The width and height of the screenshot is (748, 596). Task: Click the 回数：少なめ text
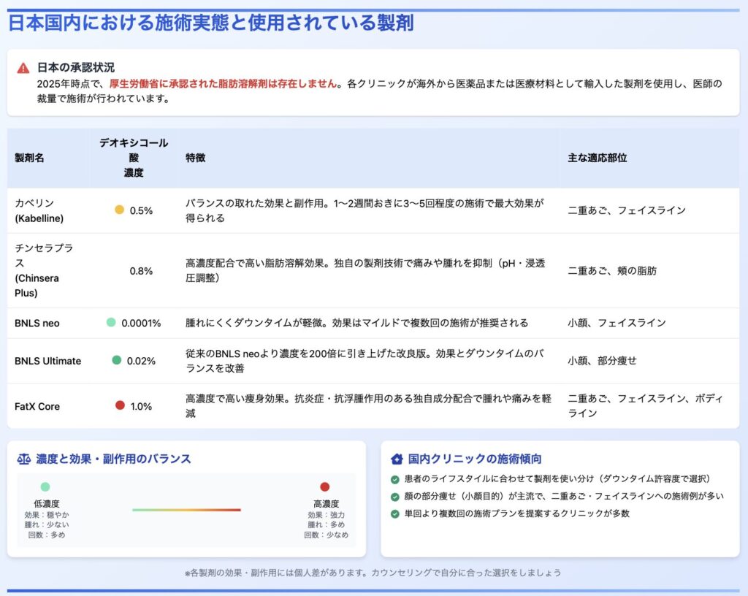[x=327, y=535]
